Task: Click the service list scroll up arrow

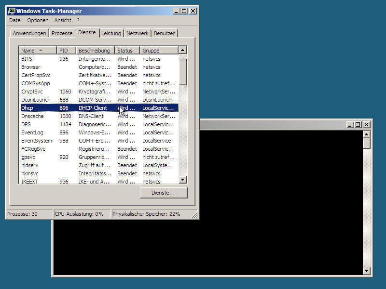Action: 182,51
